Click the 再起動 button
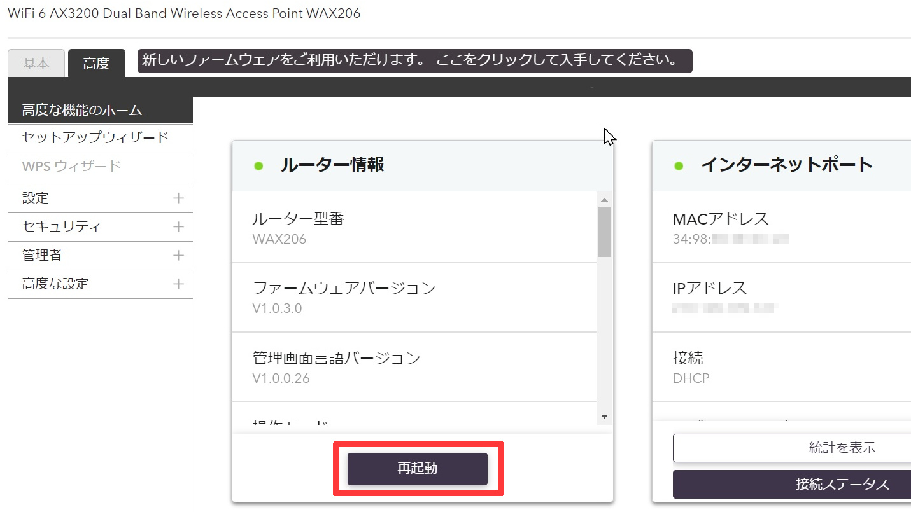911x512 pixels. pyautogui.click(x=418, y=469)
